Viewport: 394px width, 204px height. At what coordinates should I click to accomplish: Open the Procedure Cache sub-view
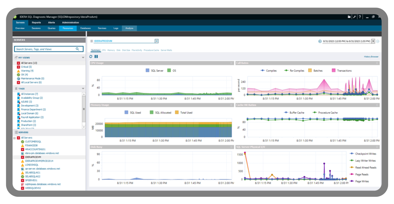tap(151, 50)
